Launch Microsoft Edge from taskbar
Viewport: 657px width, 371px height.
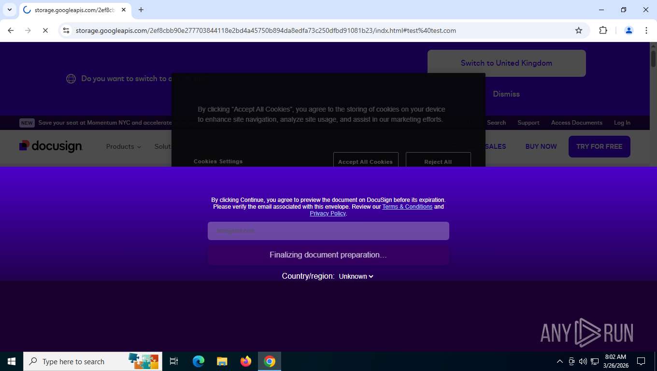[x=198, y=361]
